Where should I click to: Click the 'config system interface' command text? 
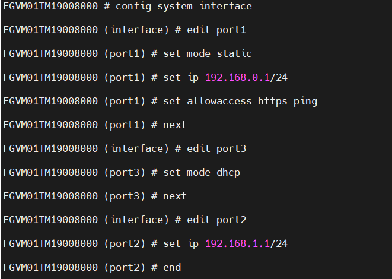(x=183, y=7)
